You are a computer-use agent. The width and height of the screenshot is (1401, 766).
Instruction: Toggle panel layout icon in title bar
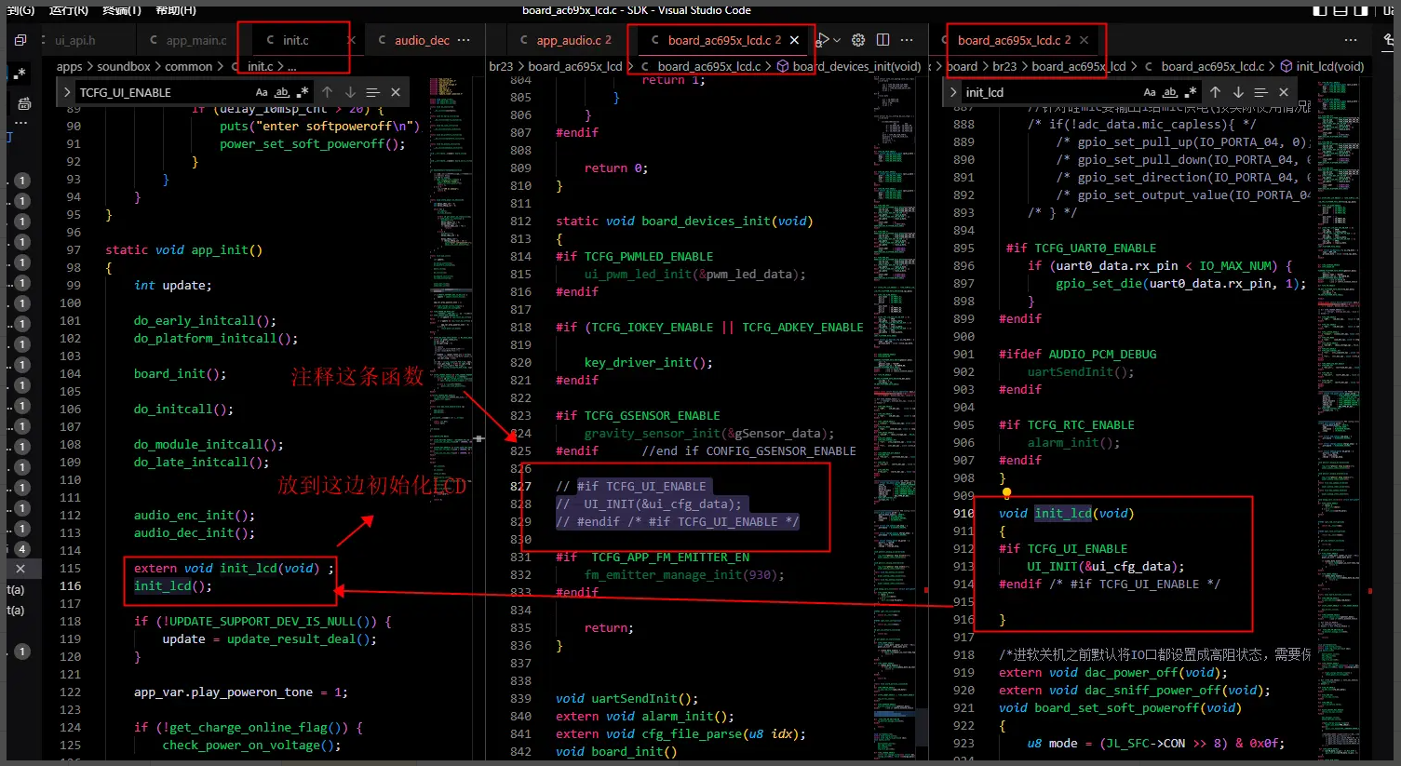(1340, 10)
